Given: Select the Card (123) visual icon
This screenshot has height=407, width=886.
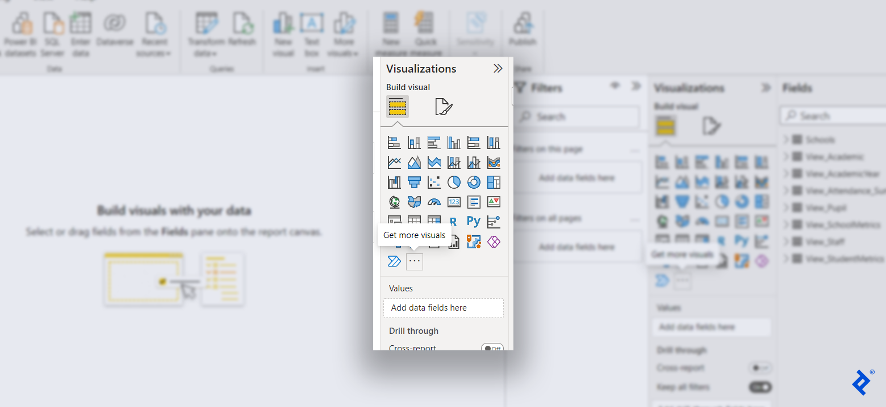Looking at the screenshot, I should point(454,201).
